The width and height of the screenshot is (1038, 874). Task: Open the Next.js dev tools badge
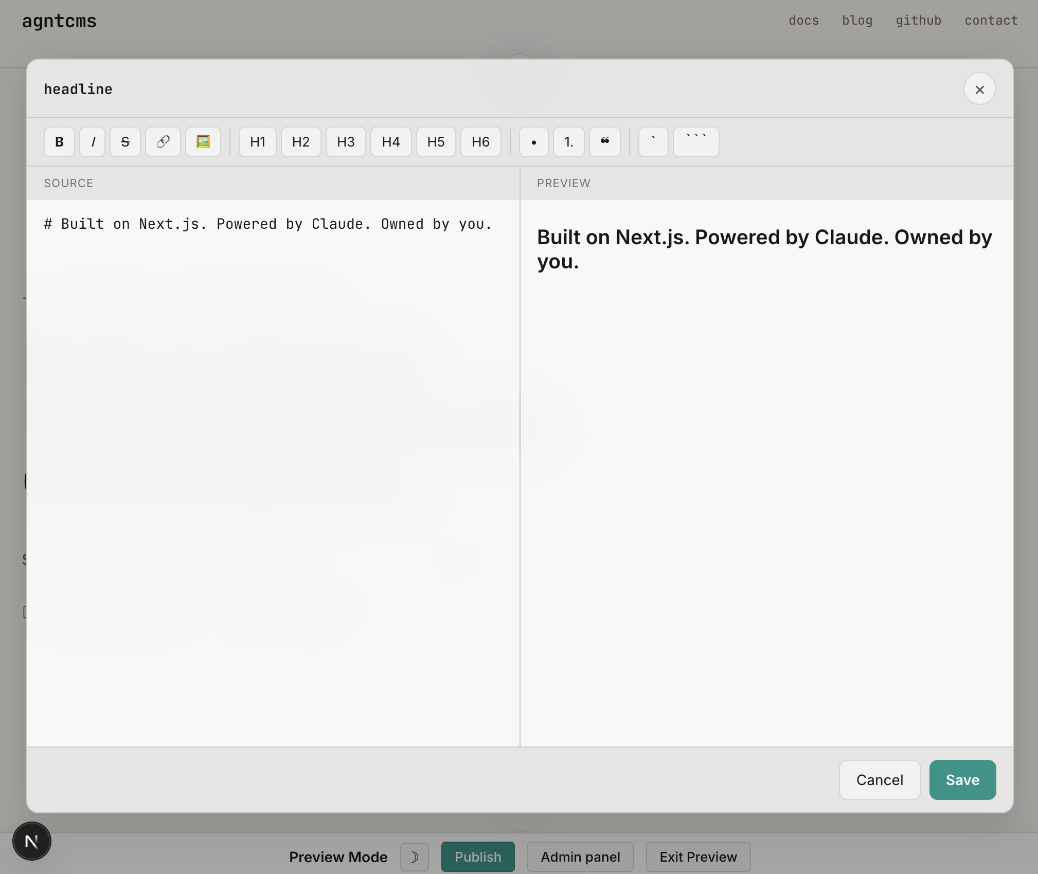[32, 841]
